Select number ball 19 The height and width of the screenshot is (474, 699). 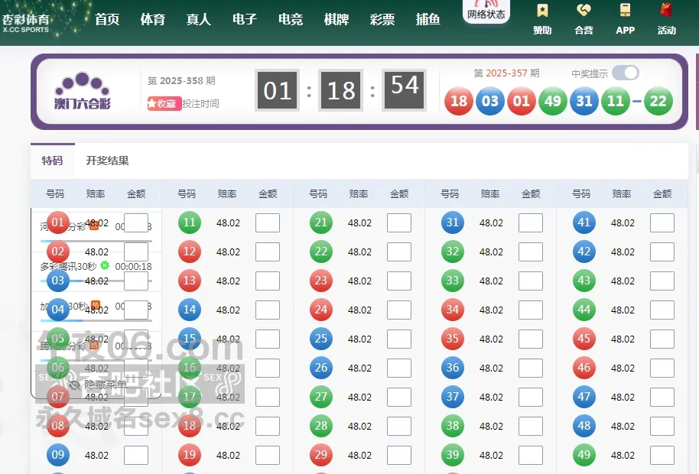pyautogui.click(x=190, y=454)
